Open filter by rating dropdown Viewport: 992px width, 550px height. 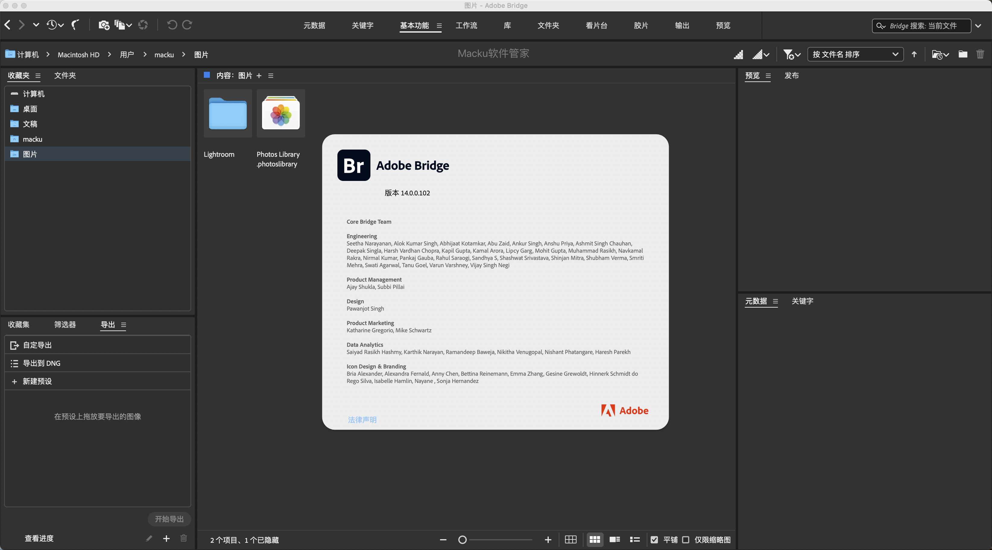pos(792,55)
